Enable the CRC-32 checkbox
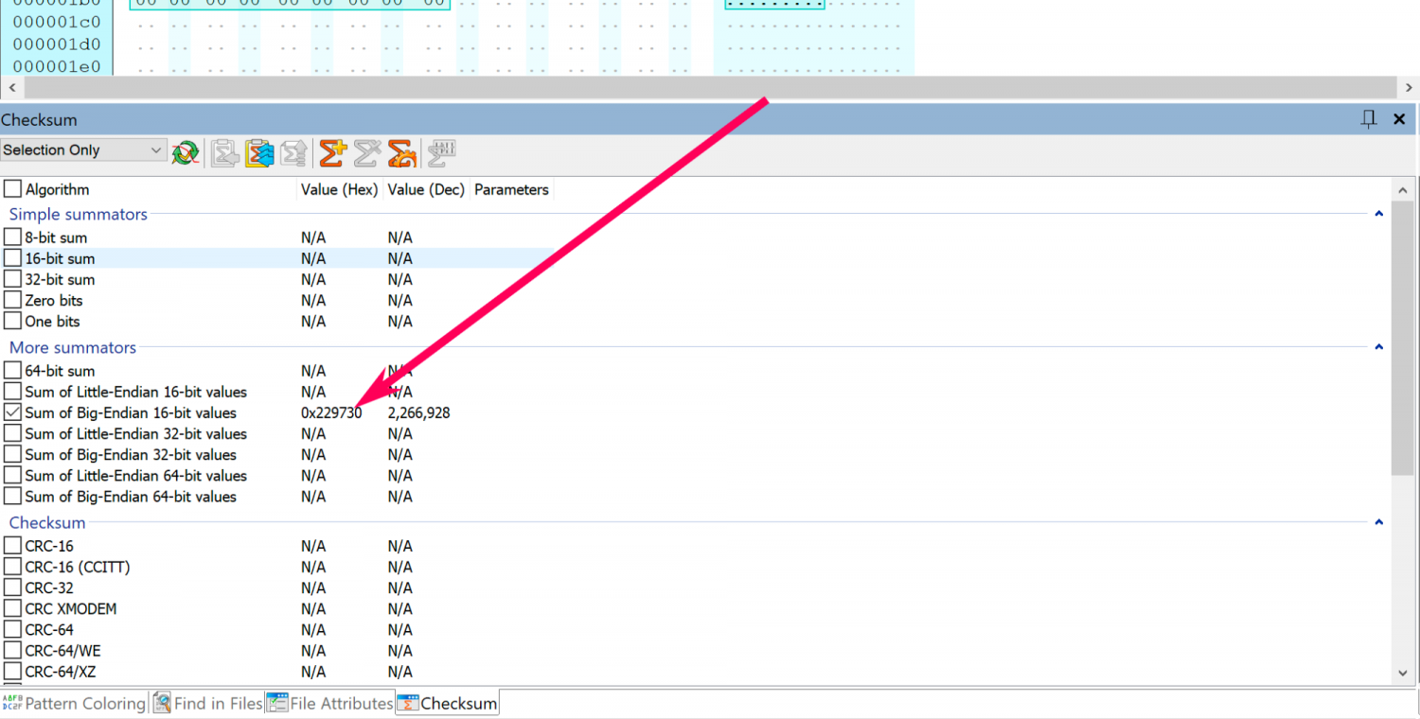This screenshot has width=1420, height=719. 12,587
